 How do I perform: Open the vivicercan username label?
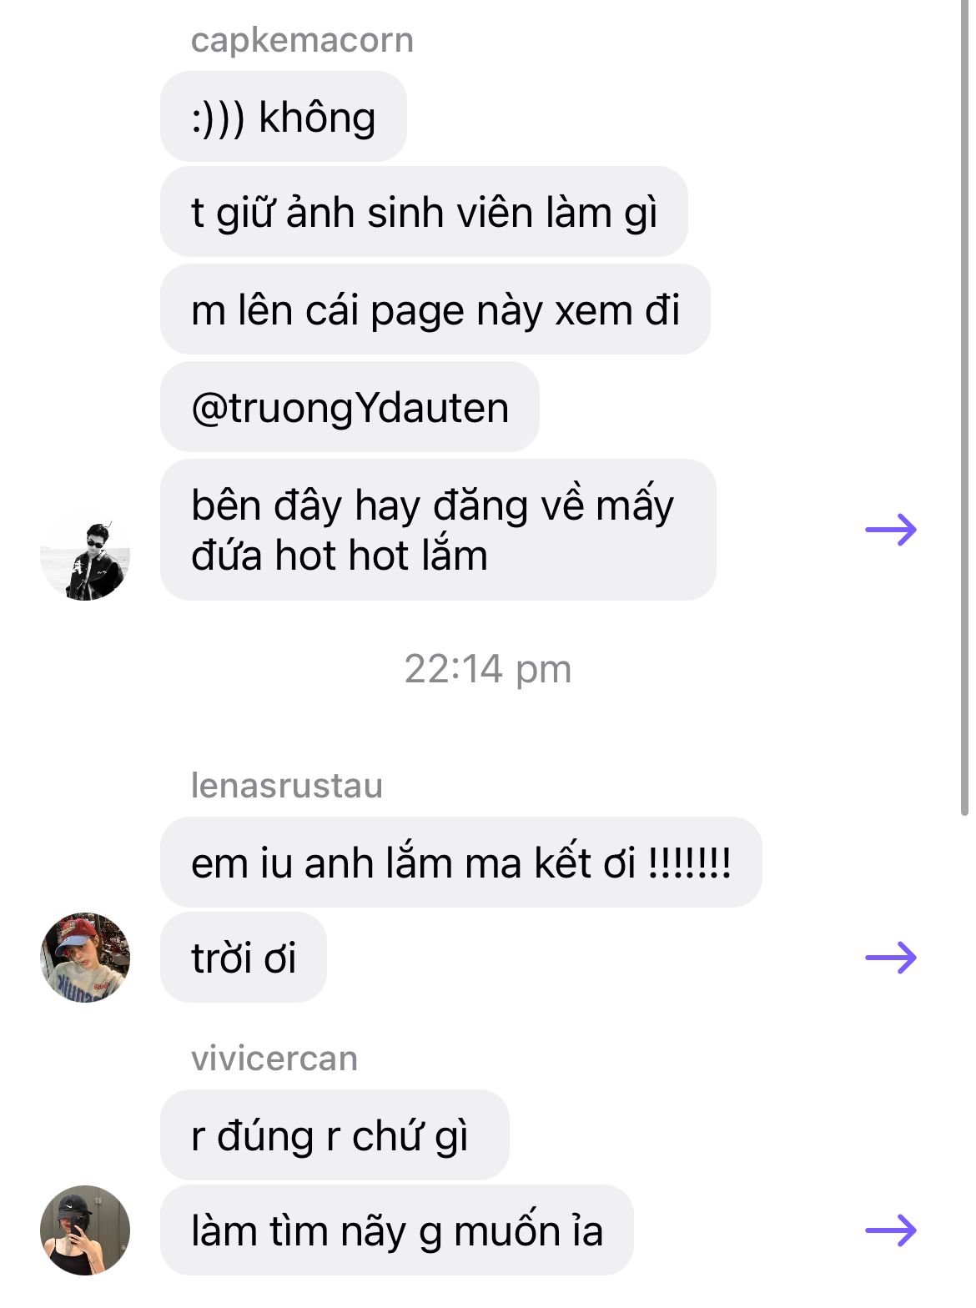(274, 1059)
